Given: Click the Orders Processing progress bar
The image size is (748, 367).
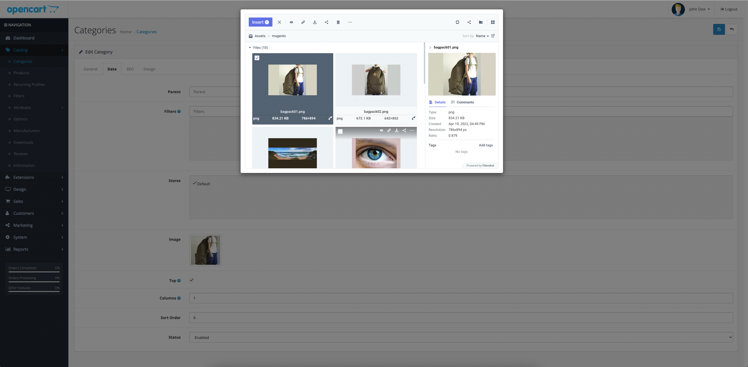Looking at the screenshot, I should pyautogui.click(x=34, y=282).
